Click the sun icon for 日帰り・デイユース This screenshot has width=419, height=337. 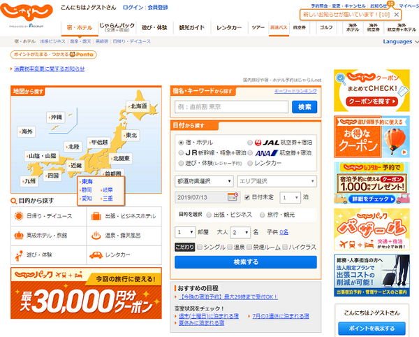coord(19,216)
